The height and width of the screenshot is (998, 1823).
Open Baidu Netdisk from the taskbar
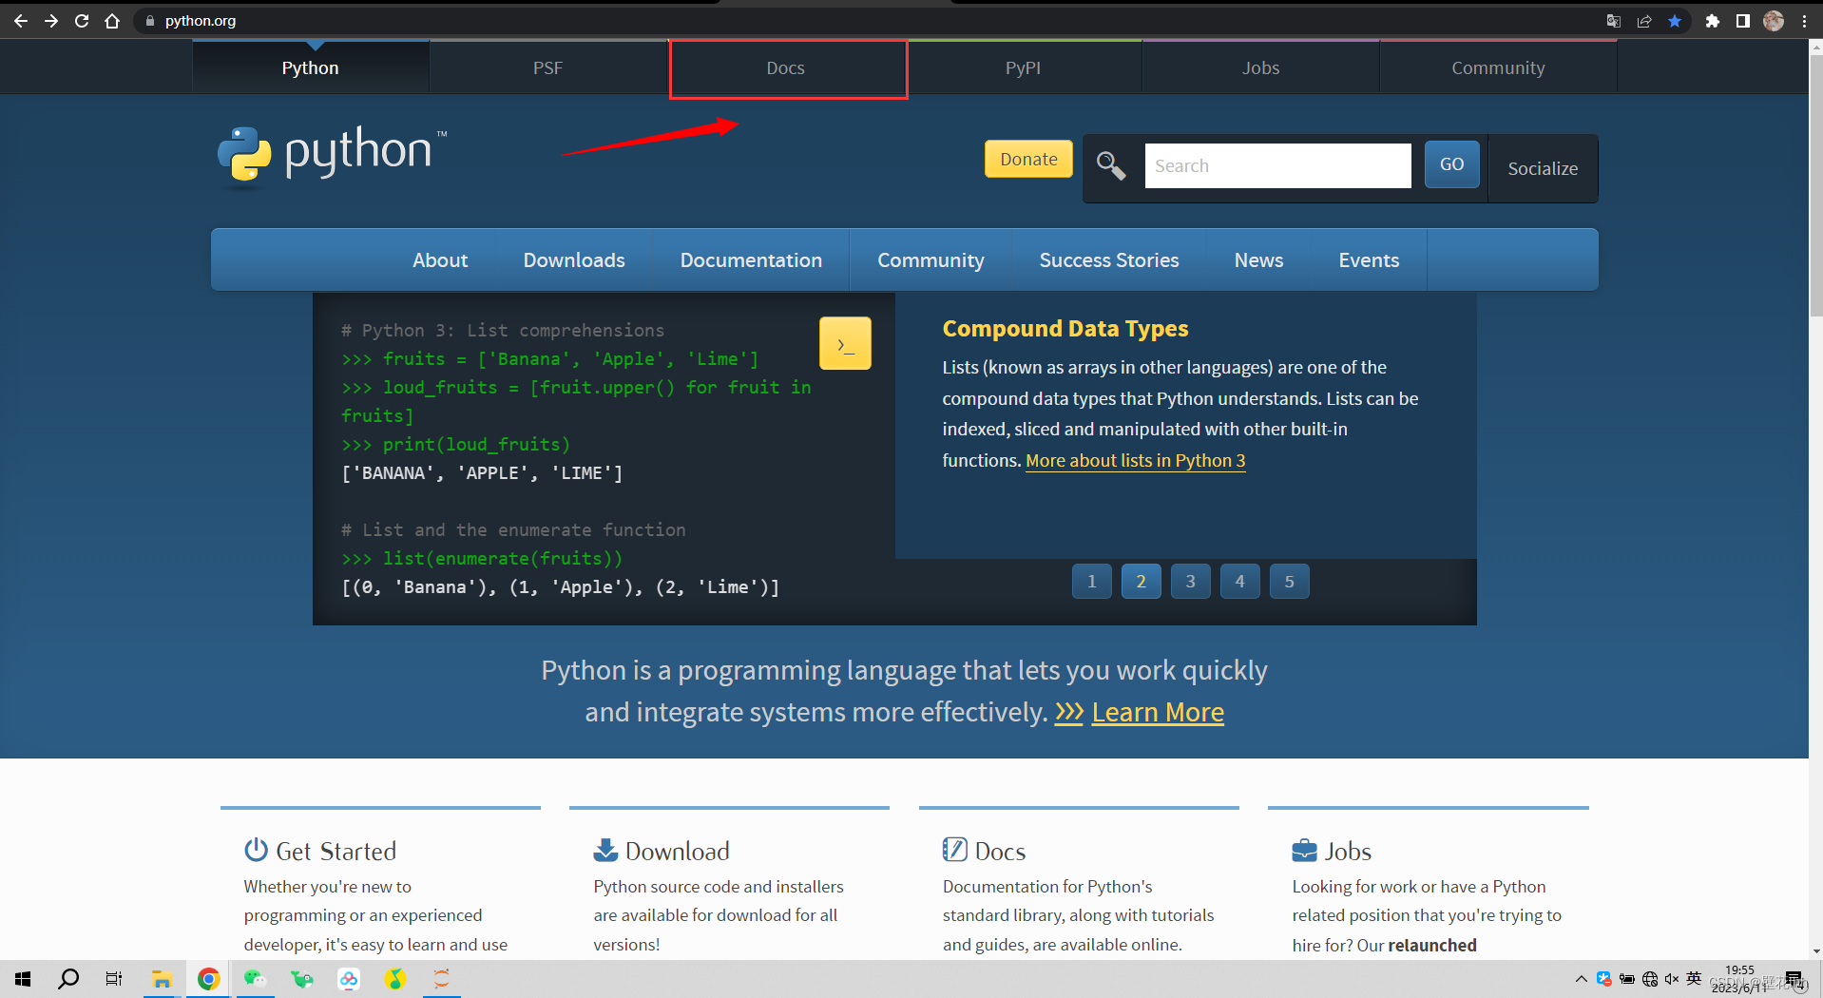[349, 979]
